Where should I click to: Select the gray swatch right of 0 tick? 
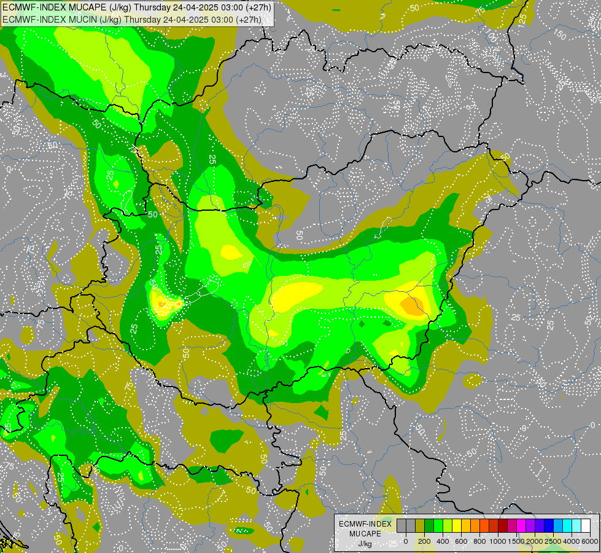coord(411,526)
